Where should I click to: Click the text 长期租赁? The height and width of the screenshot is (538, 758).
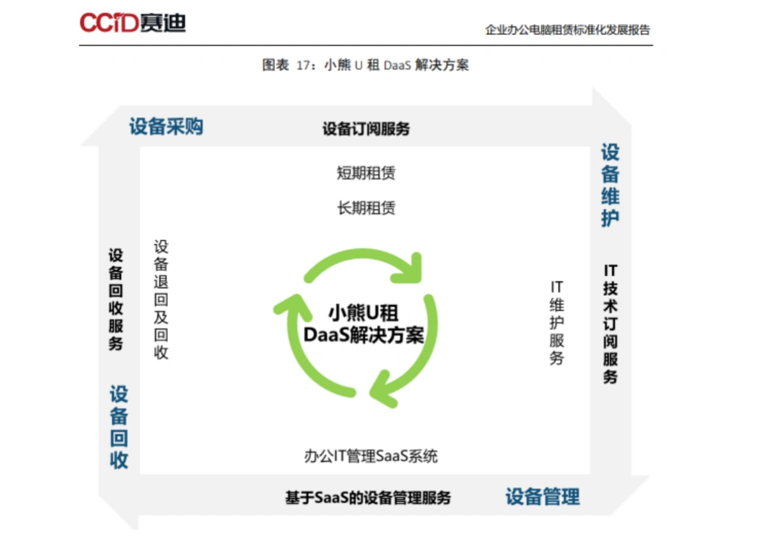tap(366, 208)
